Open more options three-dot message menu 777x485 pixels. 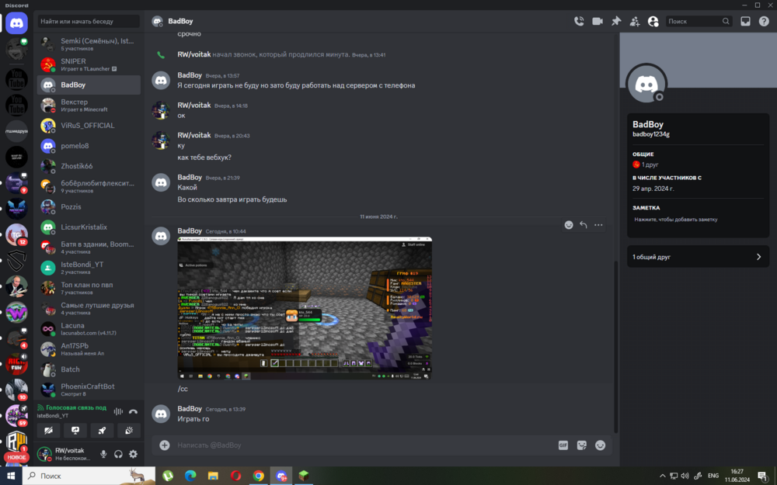pos(598,225)
